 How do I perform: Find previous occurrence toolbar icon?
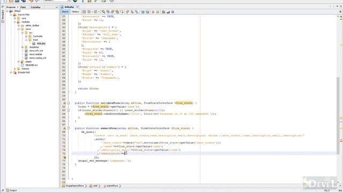point(108,12)
